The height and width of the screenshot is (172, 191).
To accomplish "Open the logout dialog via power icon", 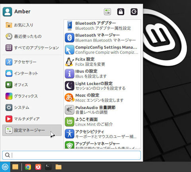I will [x=134, y=12].
